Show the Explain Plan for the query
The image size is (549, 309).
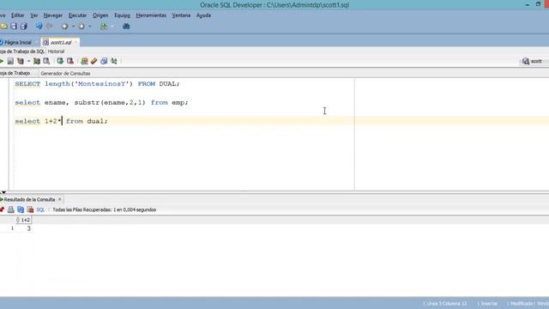tap(21, 61)
